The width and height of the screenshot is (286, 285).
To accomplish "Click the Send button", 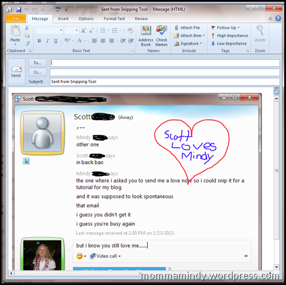I will point(16,72).
